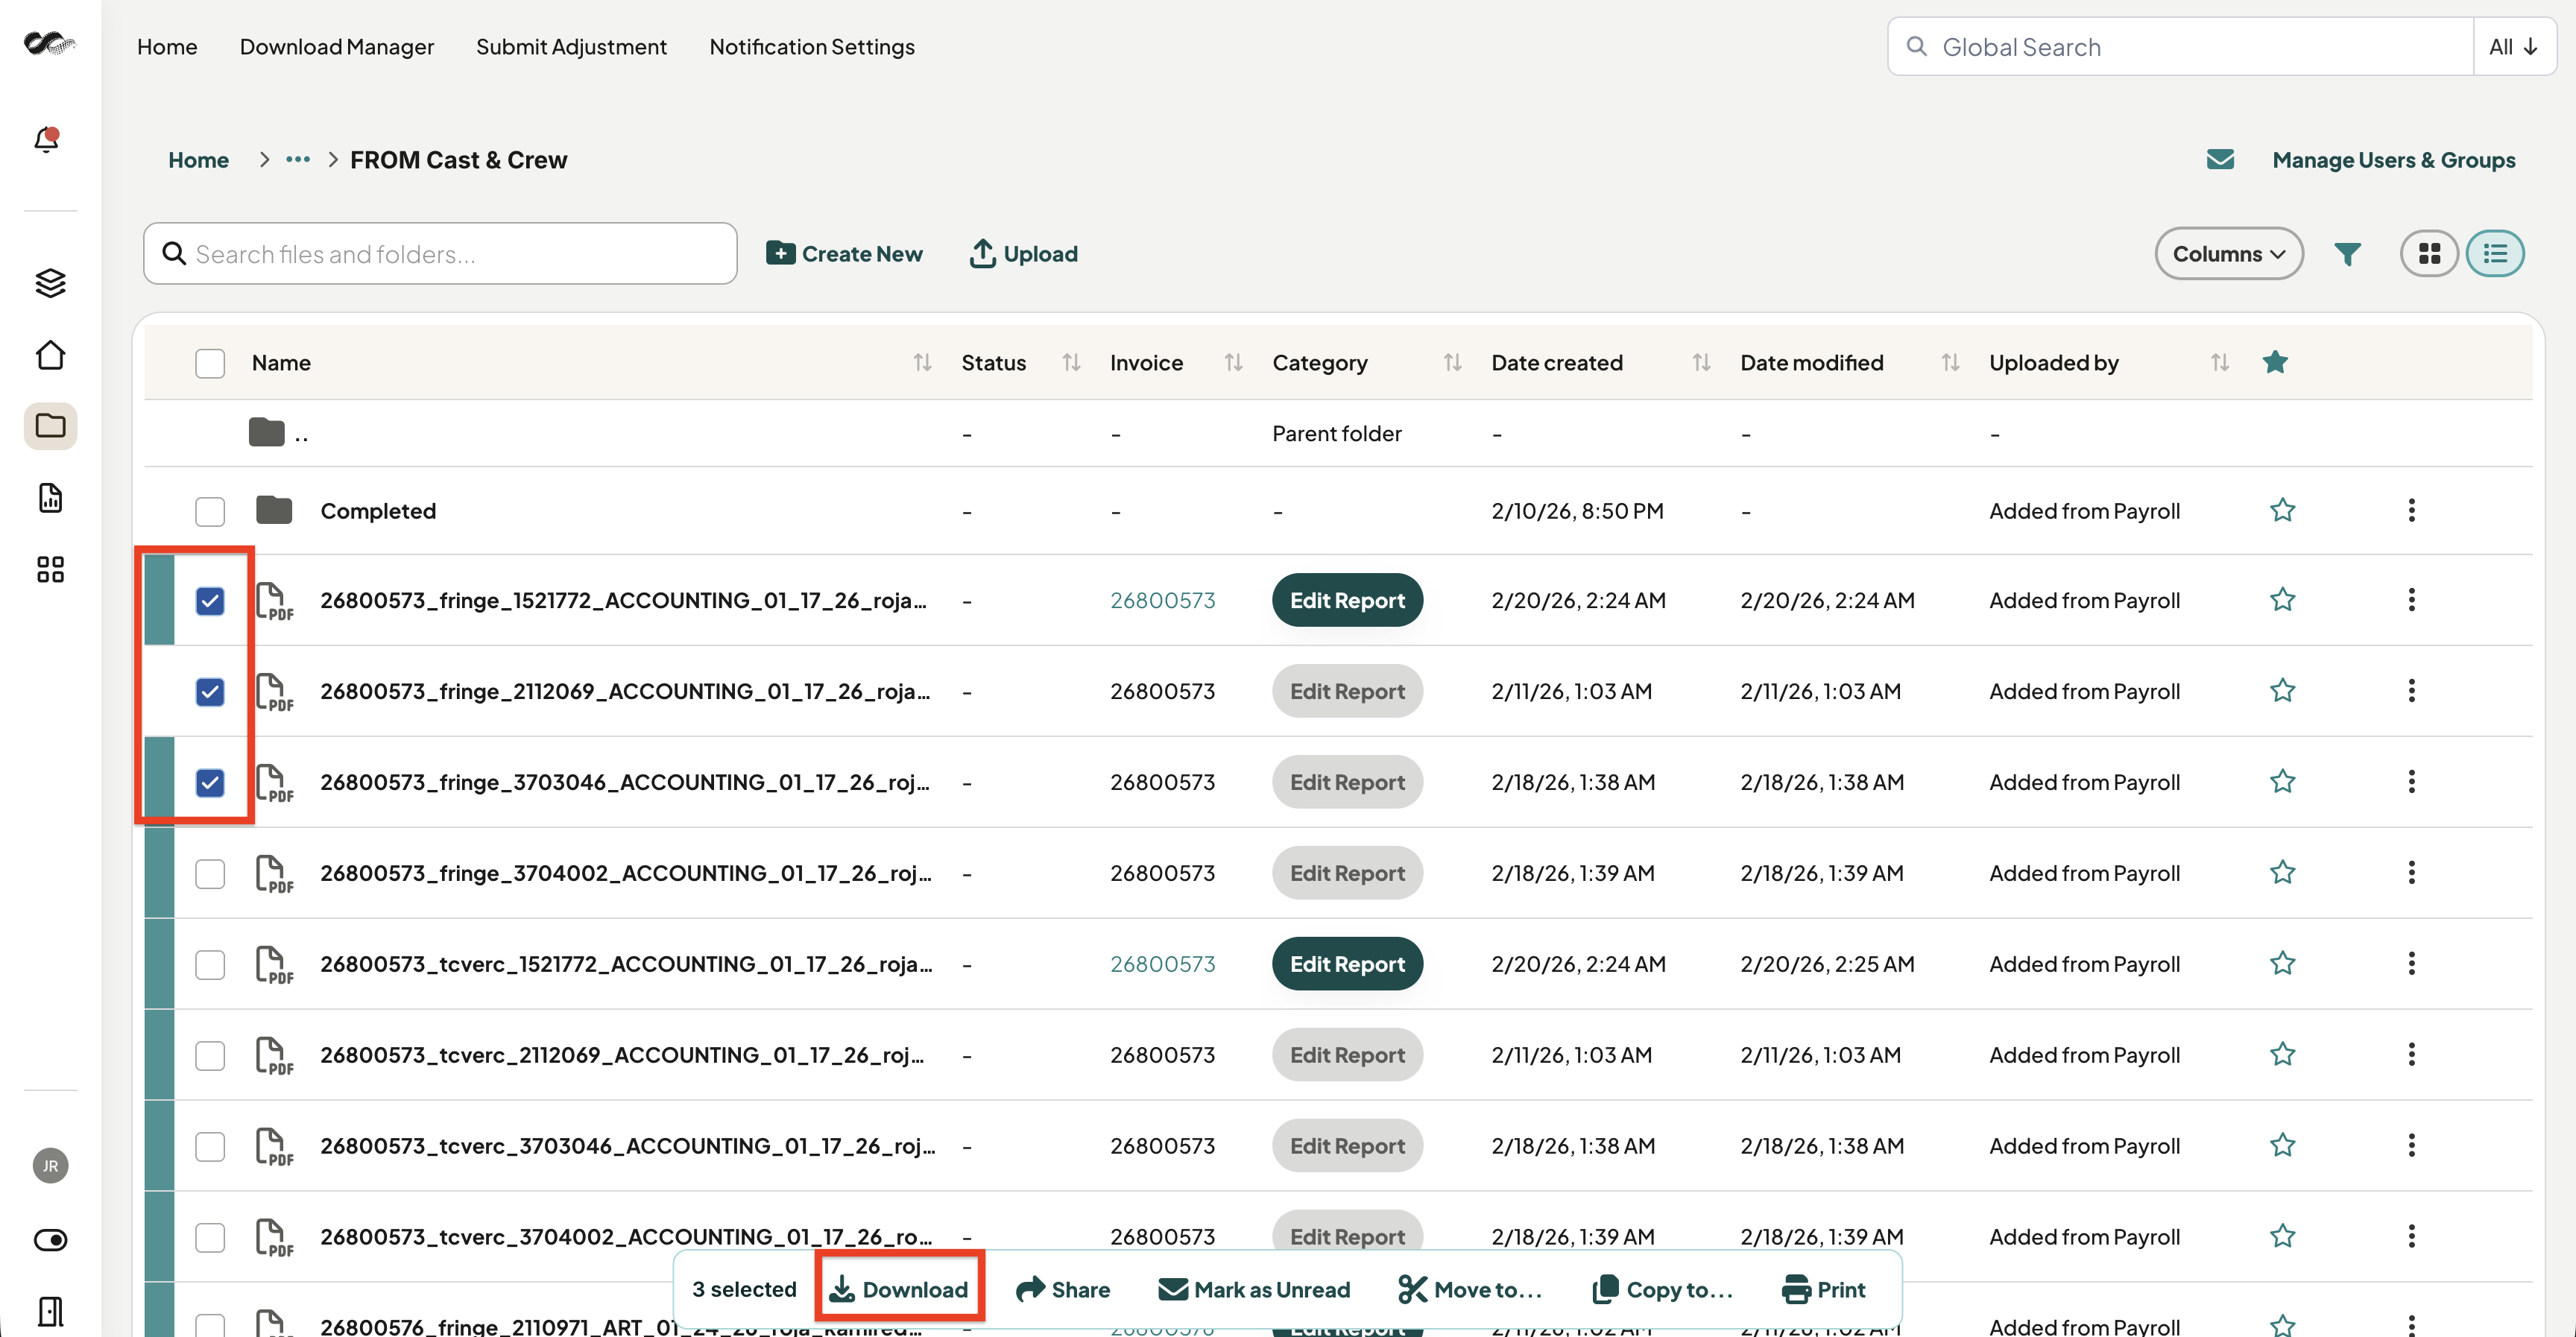Open more options for fringe_3703046 file
The width and height of the screenshot is (2576, 1337).
[2411, 782]
